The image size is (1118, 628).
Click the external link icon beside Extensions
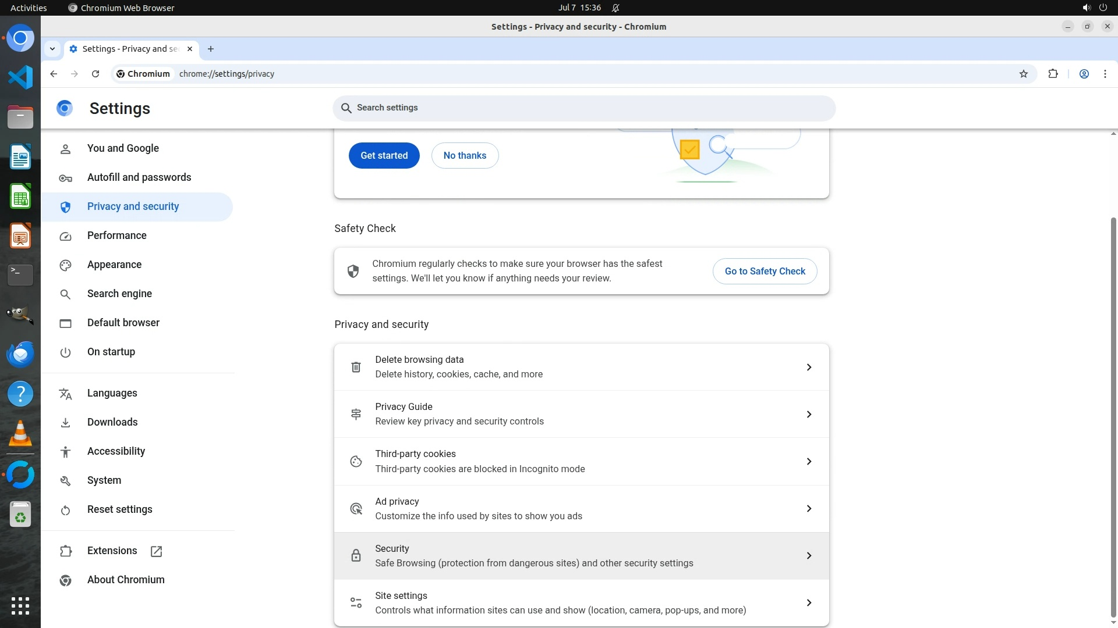[x=156, y=551]
